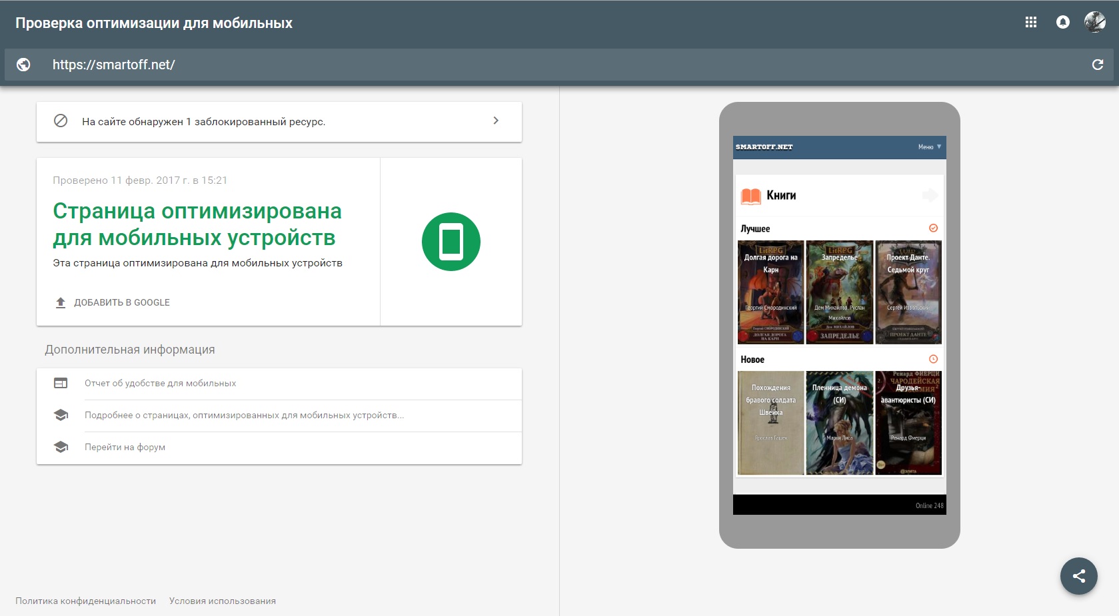The image size is (1119, 616).
Task: Click the smartoff.net URL input field
Action: [400, 65]
